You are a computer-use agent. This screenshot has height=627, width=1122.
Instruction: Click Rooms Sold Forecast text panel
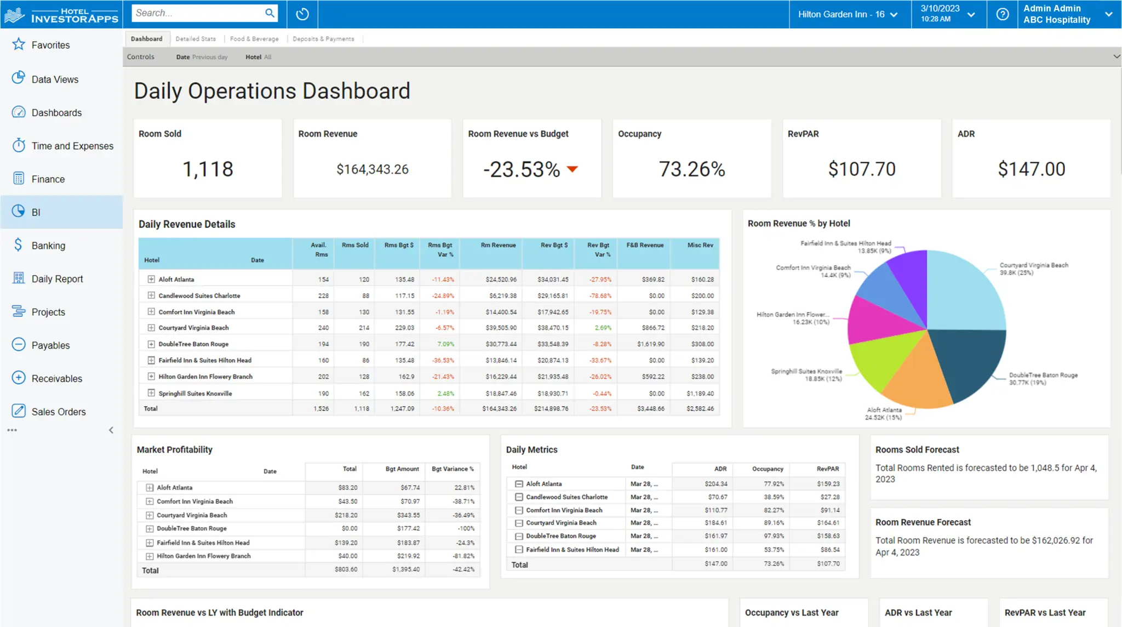[x=989, y=467]
